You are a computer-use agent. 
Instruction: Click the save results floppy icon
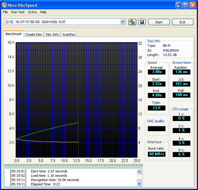pos(142,22)
